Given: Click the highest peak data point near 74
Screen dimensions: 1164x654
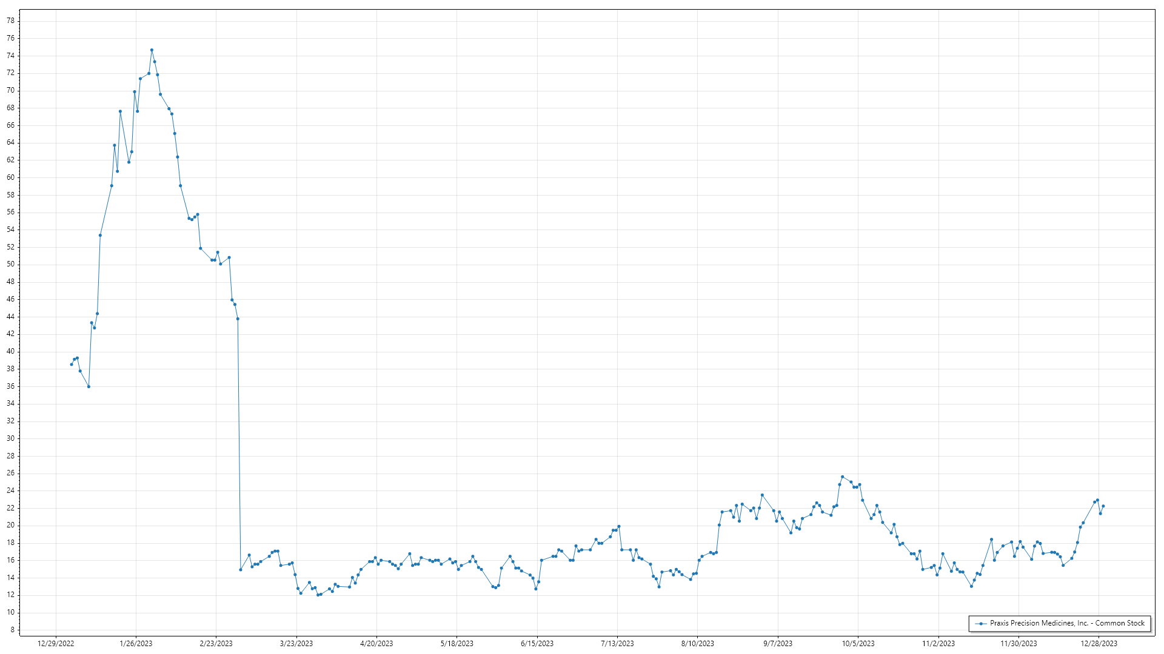Looking at the screenshot, I should (x=152, y=50).
